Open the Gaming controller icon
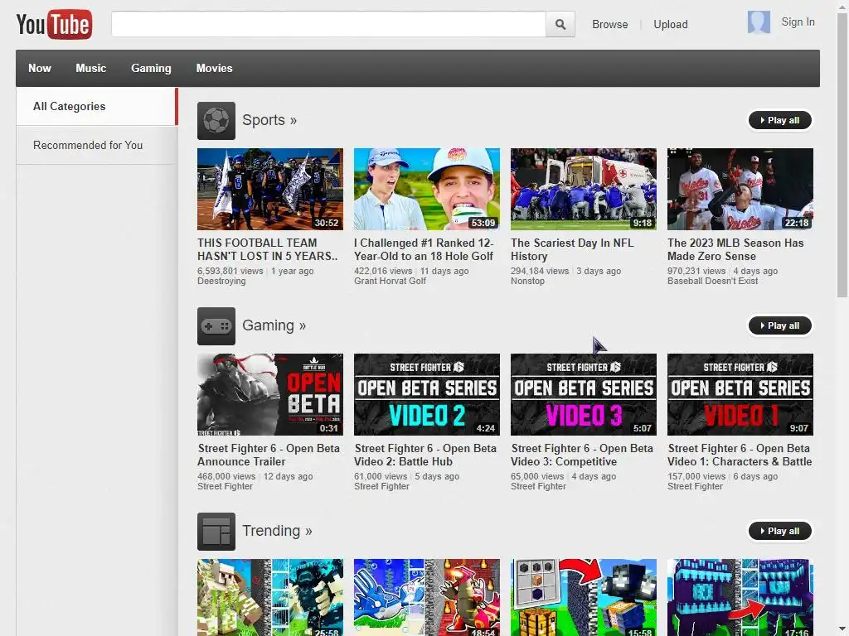 pyautogui.click(x=216, y=326)
